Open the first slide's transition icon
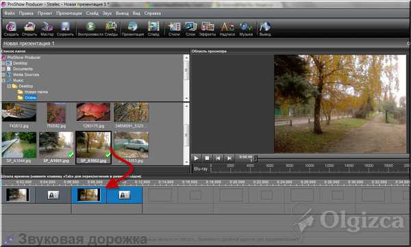 [x=53, y=195]
